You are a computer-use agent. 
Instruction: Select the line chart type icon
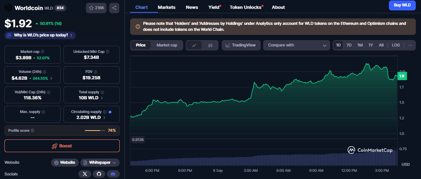click(194, 45)
